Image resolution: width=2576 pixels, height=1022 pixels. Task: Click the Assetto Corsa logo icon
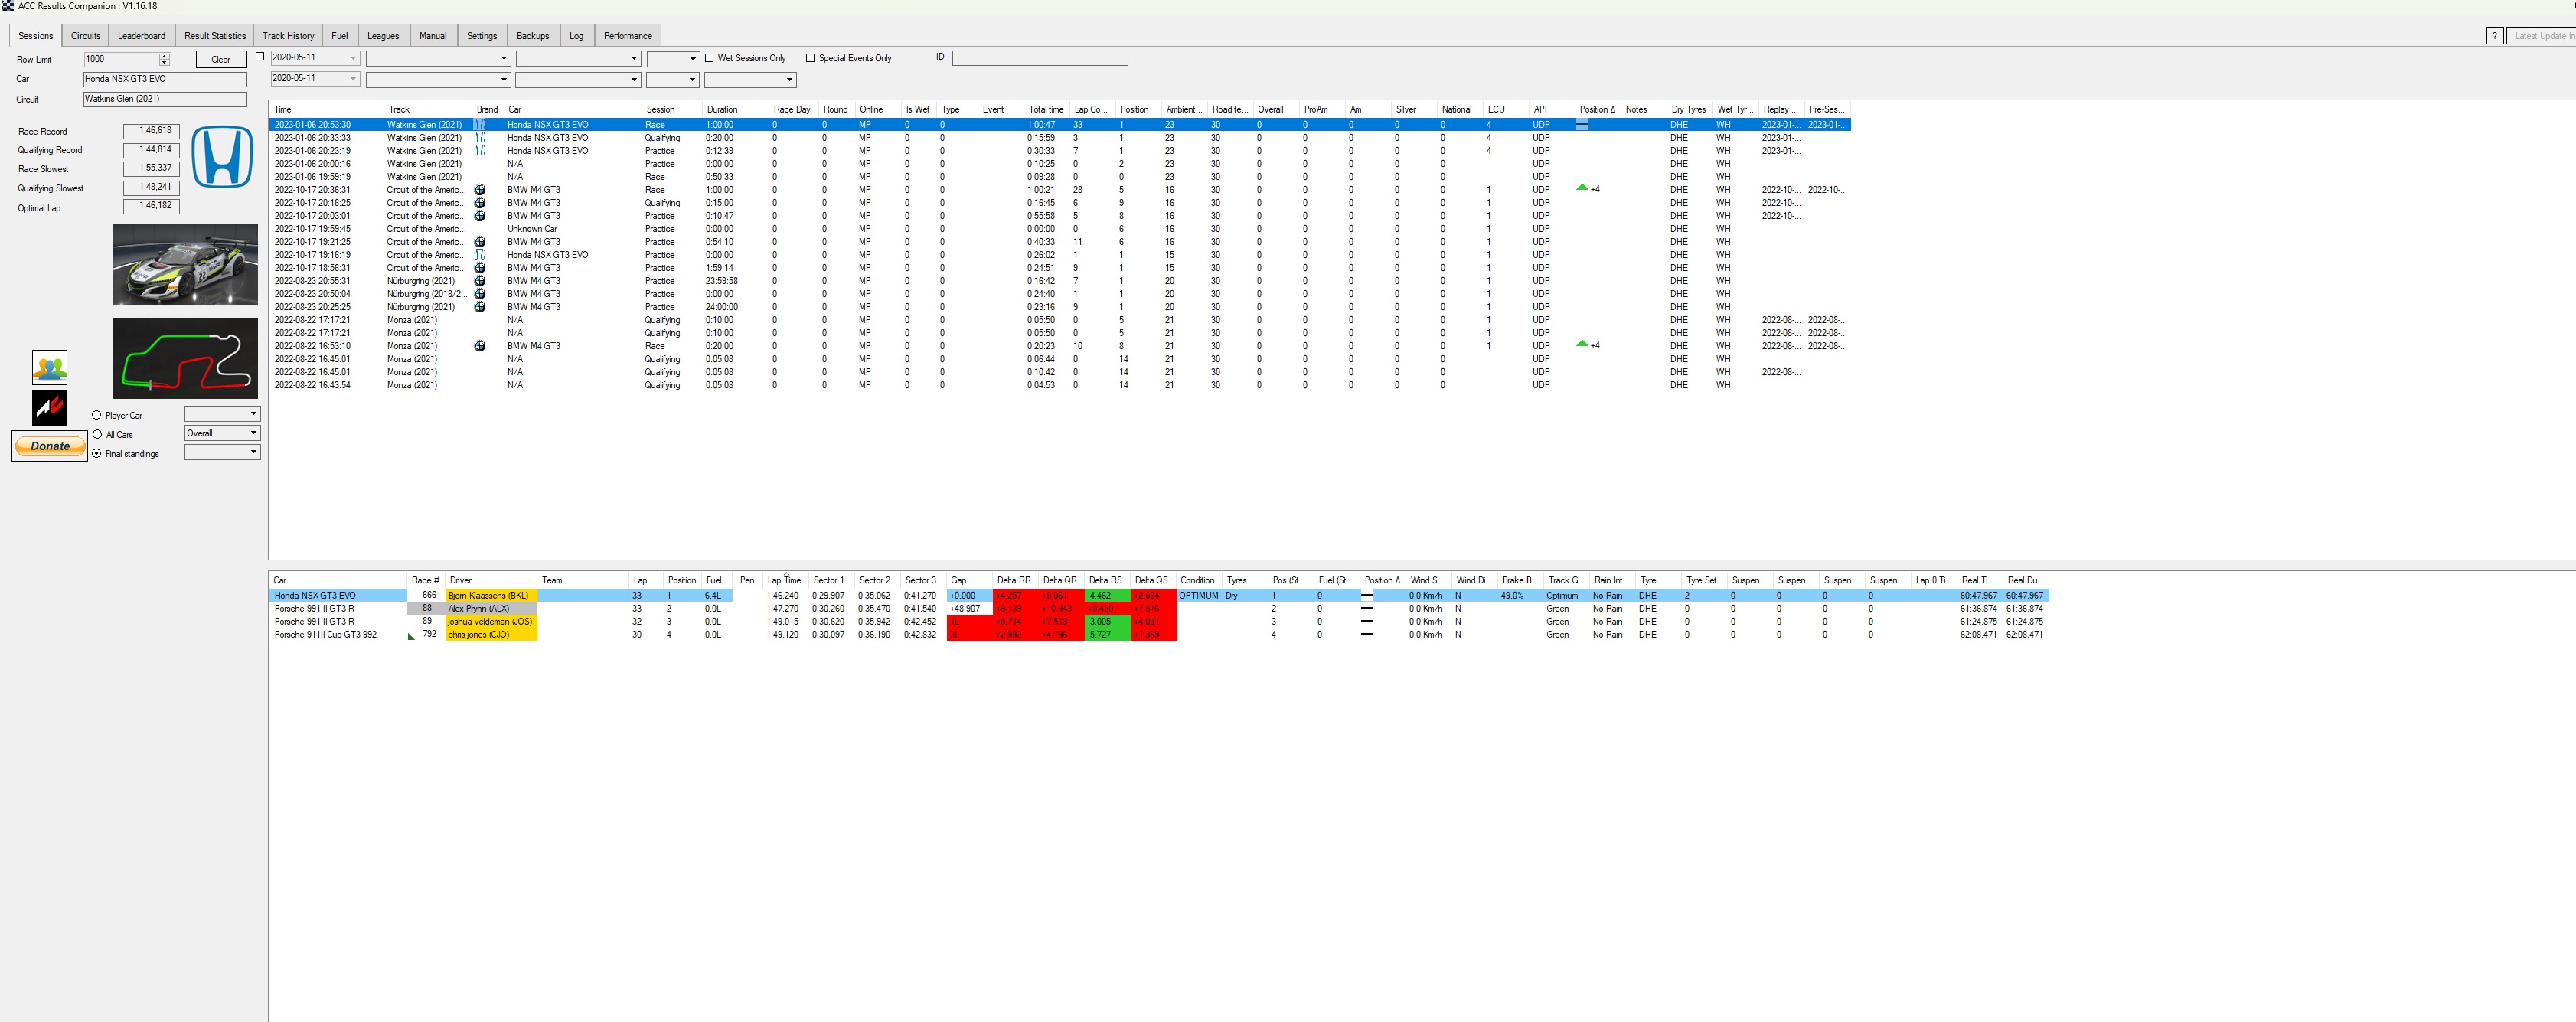pos(49,407)
